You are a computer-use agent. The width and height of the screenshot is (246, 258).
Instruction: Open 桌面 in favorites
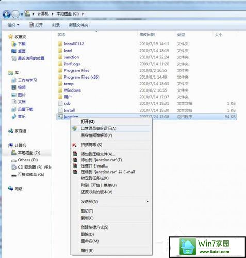coord(19,51)
